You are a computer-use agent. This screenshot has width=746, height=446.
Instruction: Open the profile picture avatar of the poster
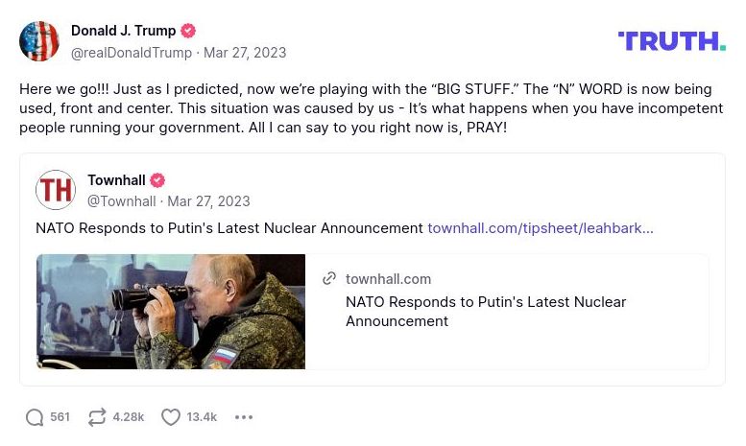[39, 41]
